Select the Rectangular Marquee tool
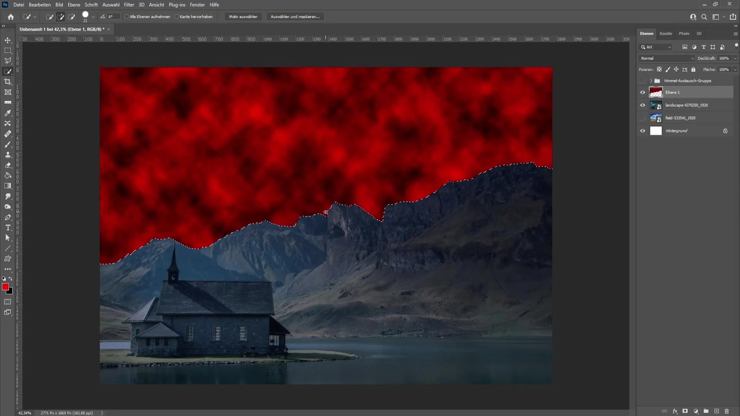 [x=8, y=50]
